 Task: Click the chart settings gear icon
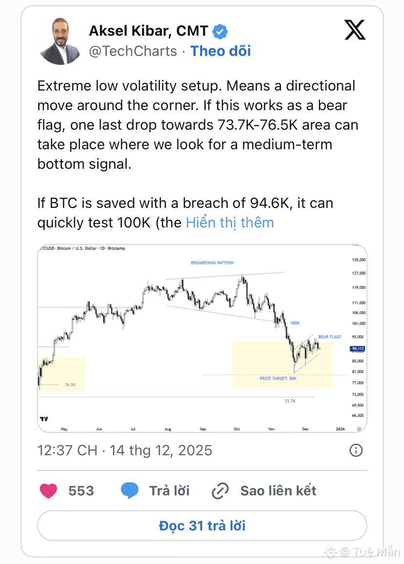click(359, 429)
